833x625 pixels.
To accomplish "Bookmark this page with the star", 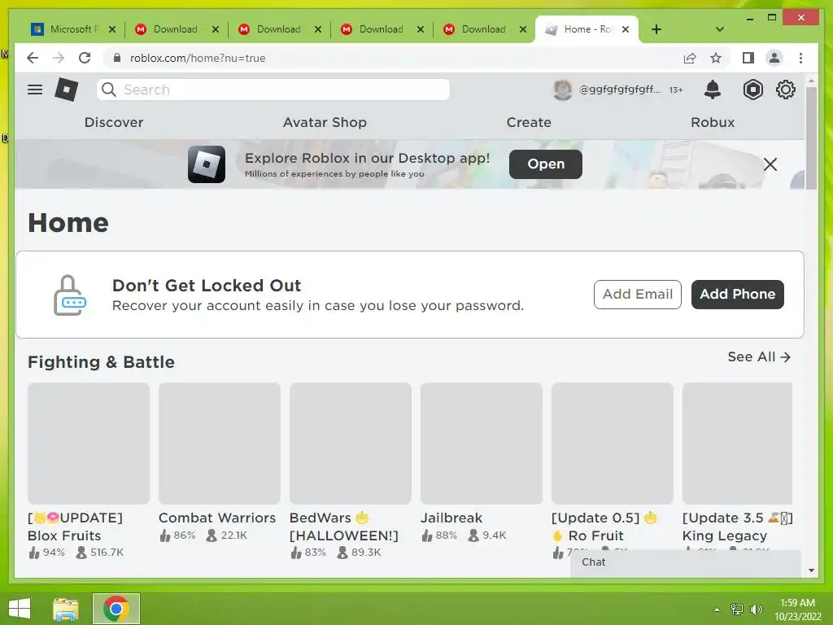I will (716, 58).
